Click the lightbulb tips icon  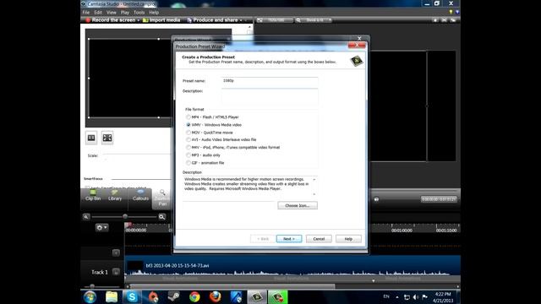[451, 12]
